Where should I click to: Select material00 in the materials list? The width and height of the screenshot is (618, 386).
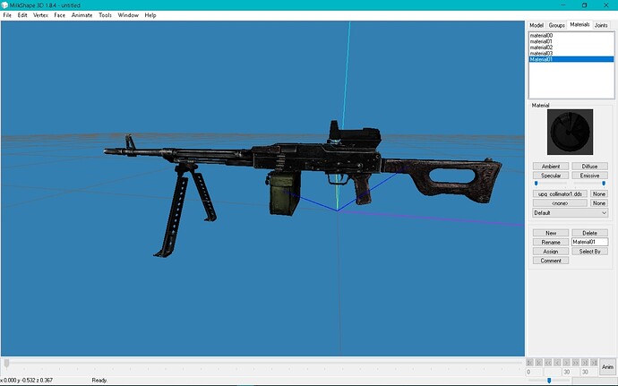542,36
